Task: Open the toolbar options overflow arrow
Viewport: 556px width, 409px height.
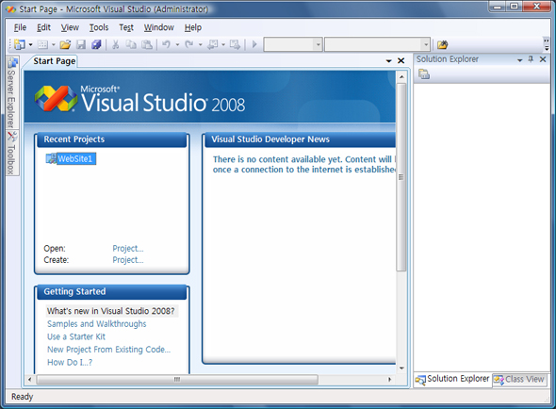Action: pyautogui.click(x=547, y=44)
